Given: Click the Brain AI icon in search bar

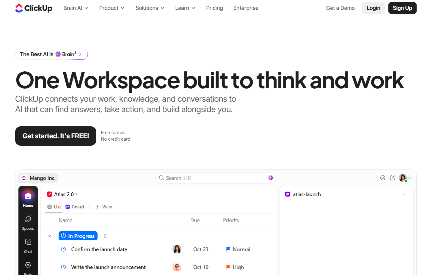Looking at the screenshot, I should [x=271, y=178].
